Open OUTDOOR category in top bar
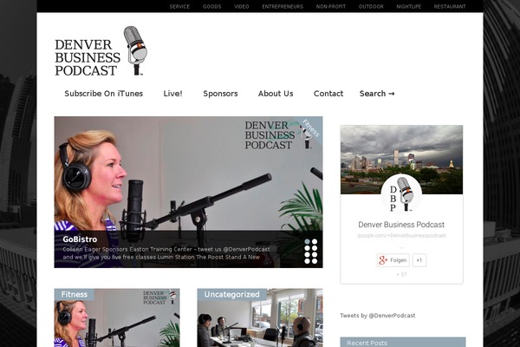 (x=371, y=6)
